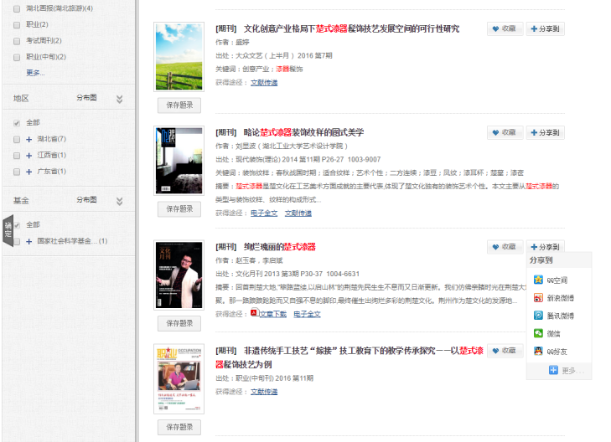The width and height of the screenshot is (611, 442).
Task: Check 职业(中旬)(2) checkbox
Action: [17, 57]
